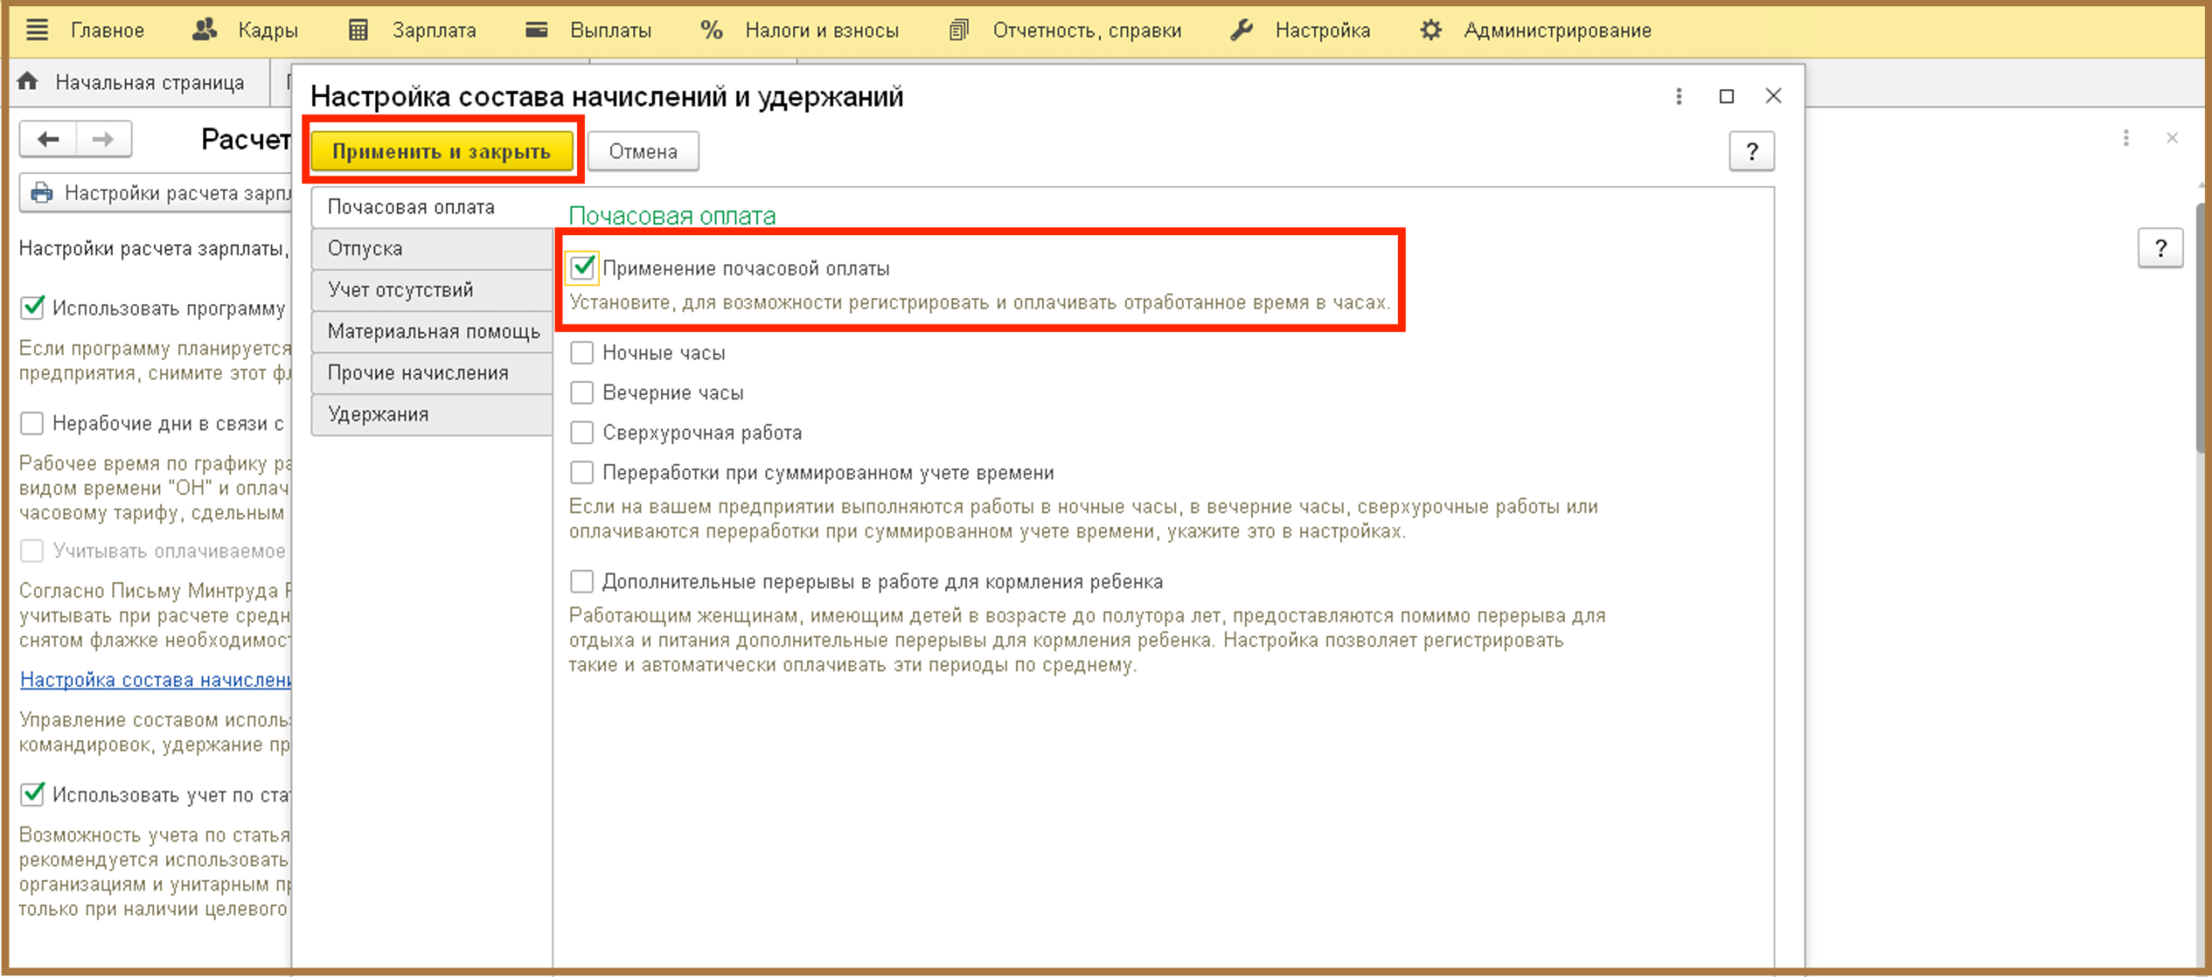Click the printer icon for salary settings
The height and width of the screenshot is (977, 2212).
(x=41, y=193)
